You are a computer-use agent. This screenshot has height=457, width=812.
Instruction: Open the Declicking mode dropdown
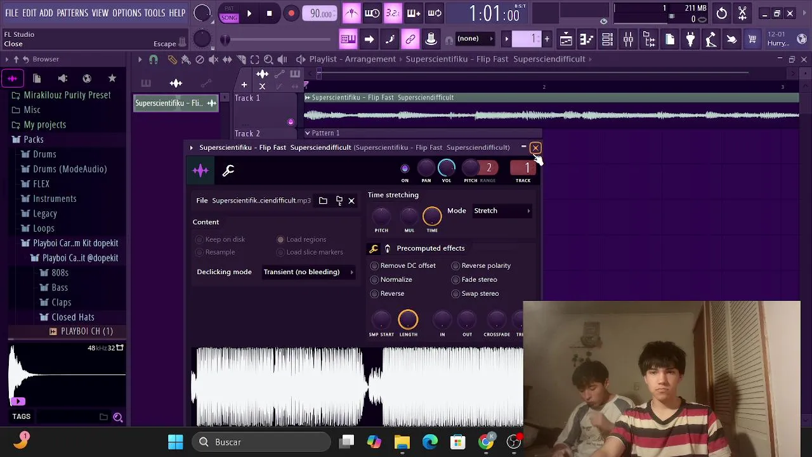coord(308,272)
